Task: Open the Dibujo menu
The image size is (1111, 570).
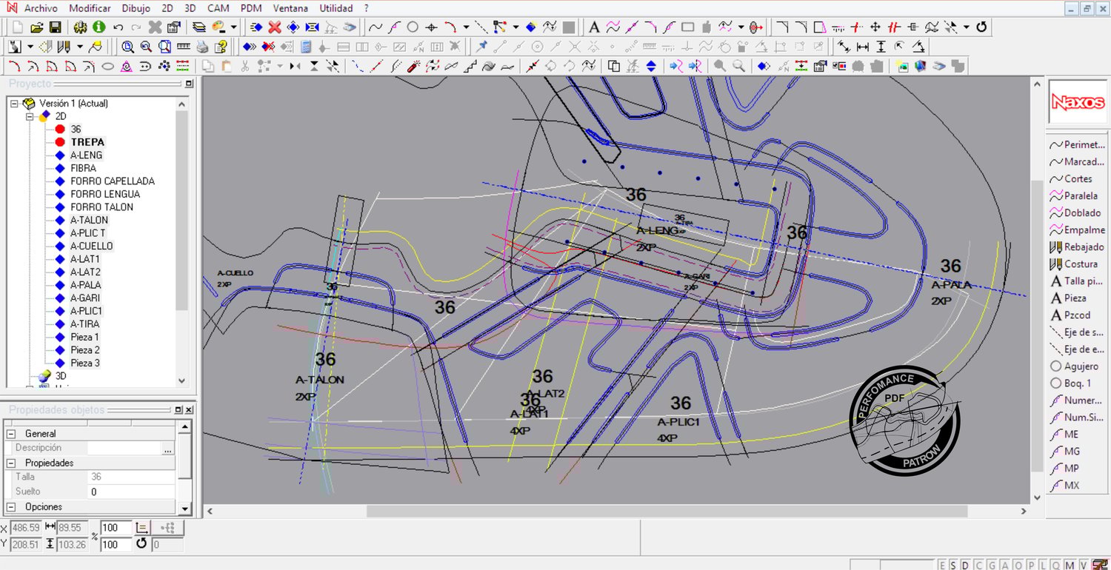Action: [136, 8]
